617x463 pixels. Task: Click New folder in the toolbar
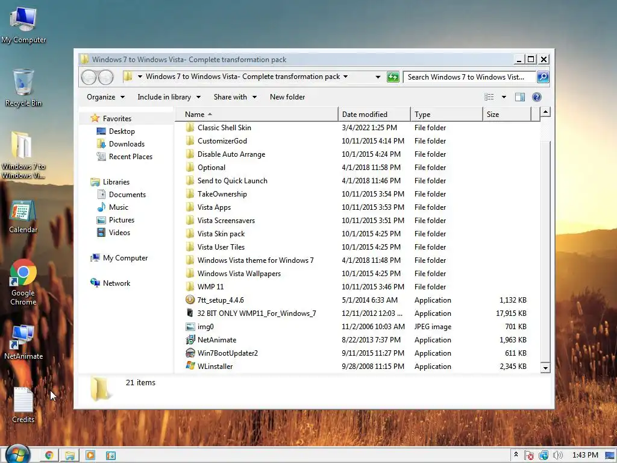(287, 97)
